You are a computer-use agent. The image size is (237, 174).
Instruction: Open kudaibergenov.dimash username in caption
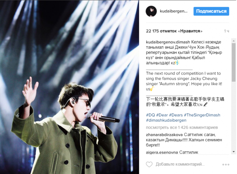pyautogui.click(x=168, y=42)
